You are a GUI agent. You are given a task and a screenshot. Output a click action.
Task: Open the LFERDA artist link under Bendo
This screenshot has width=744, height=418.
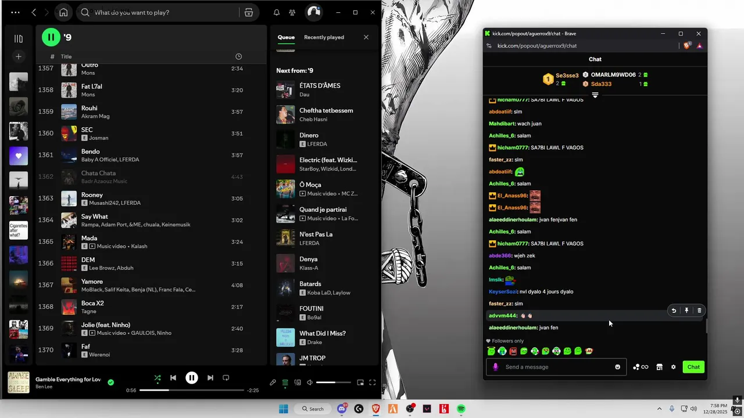tap(129, 160)
